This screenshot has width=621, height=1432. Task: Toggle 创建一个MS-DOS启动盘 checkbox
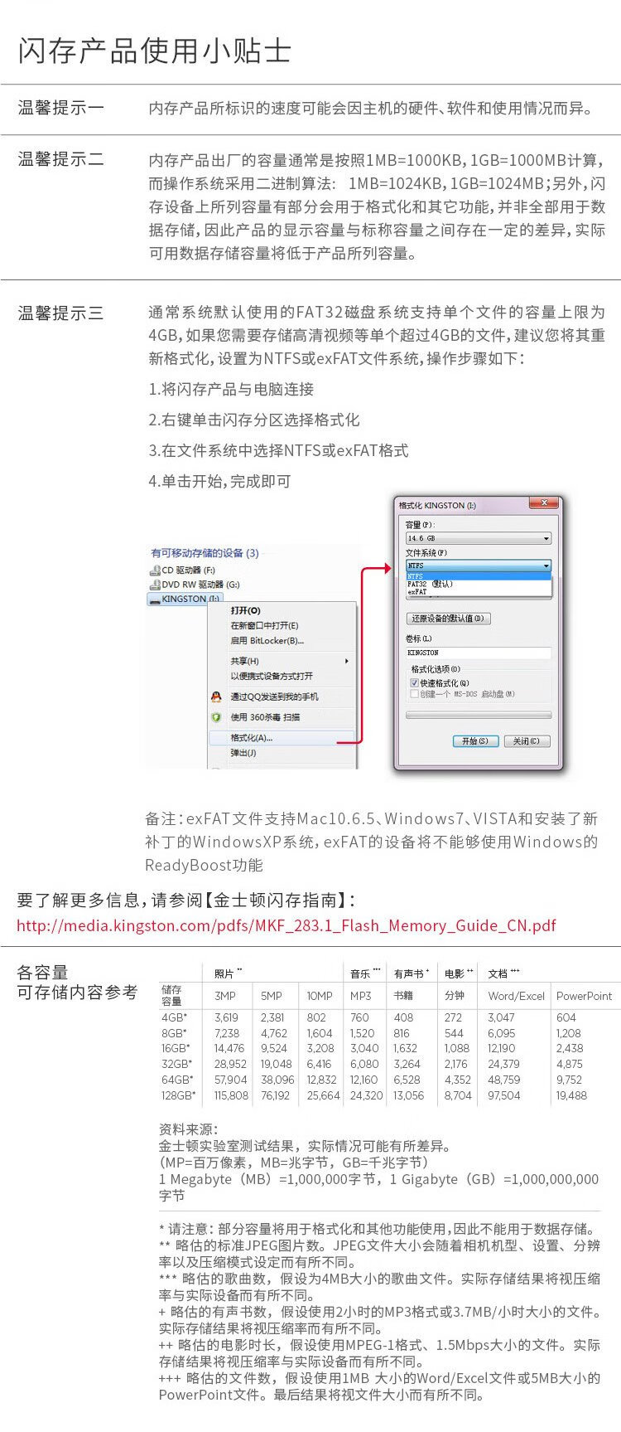[x=414, y=694]
